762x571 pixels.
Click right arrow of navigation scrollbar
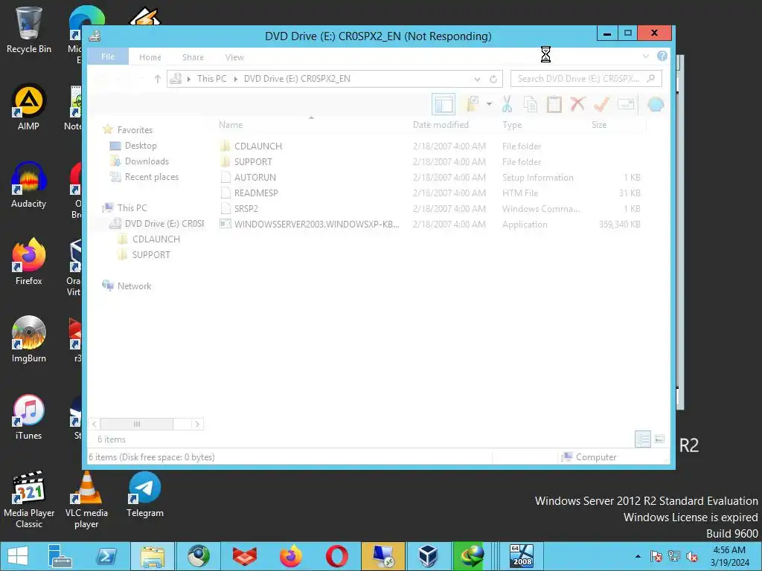[197, 424]
